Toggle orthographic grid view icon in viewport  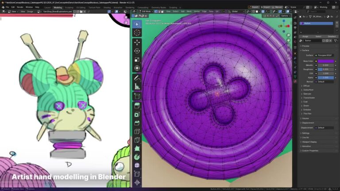click(x=288, y=50)
